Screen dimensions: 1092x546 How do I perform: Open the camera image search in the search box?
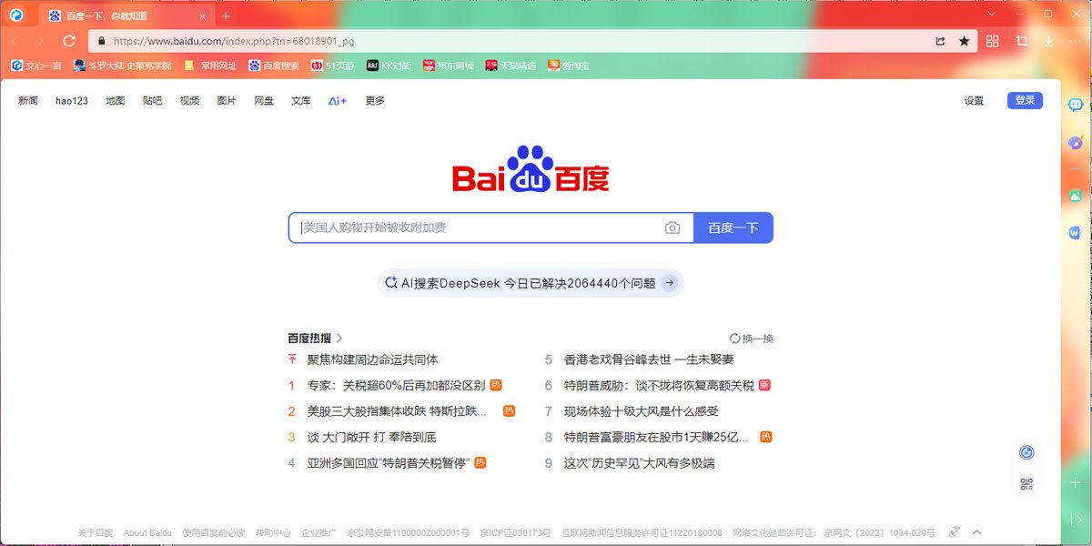673,227
